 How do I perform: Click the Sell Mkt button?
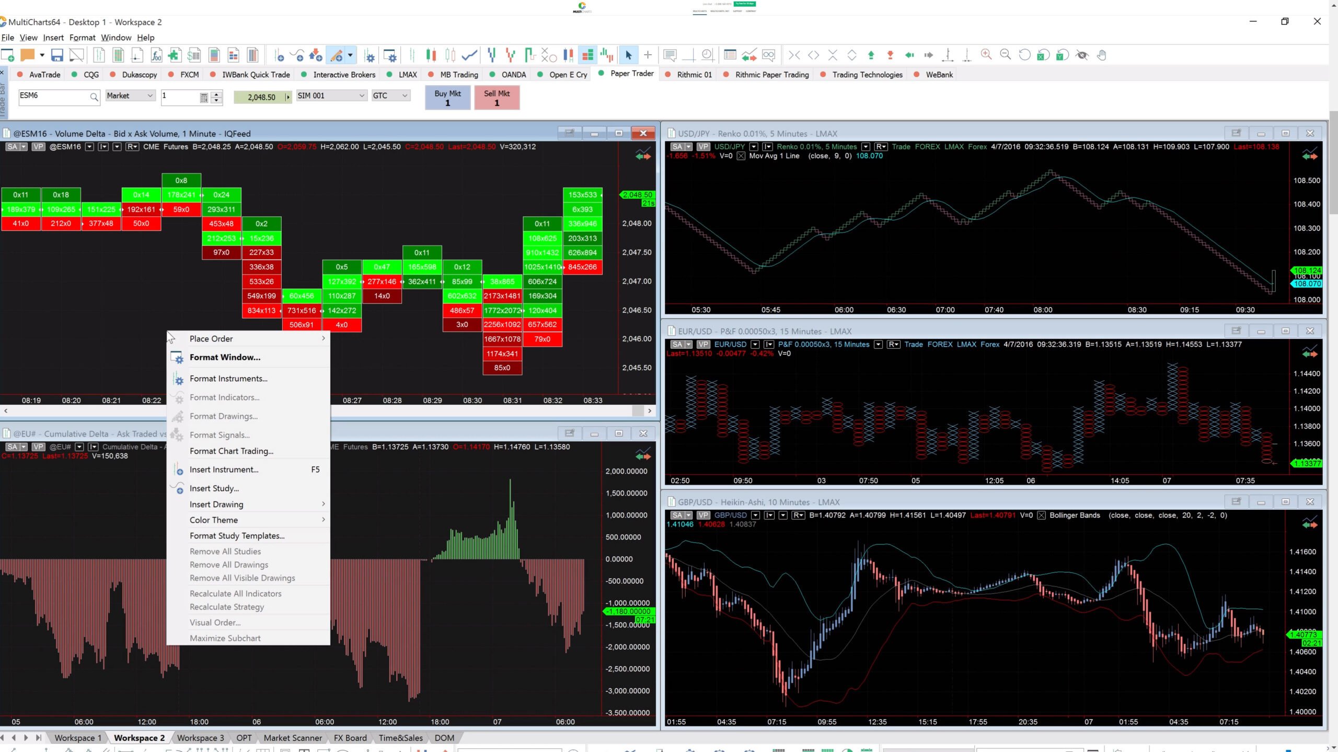tap(495, 98)
